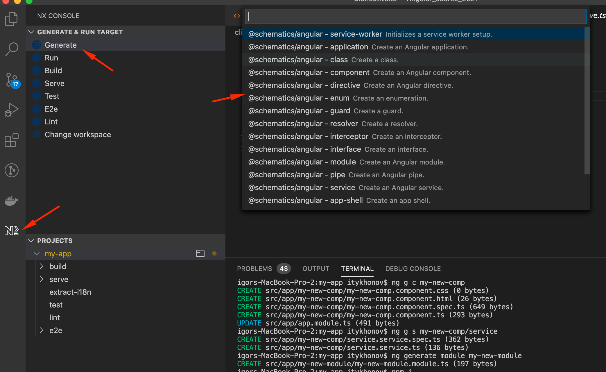Open the Explorer files icon

[12, 19]
